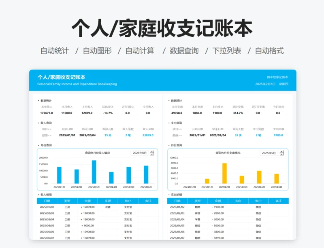Click income query start date 2025/01/01

67,135
